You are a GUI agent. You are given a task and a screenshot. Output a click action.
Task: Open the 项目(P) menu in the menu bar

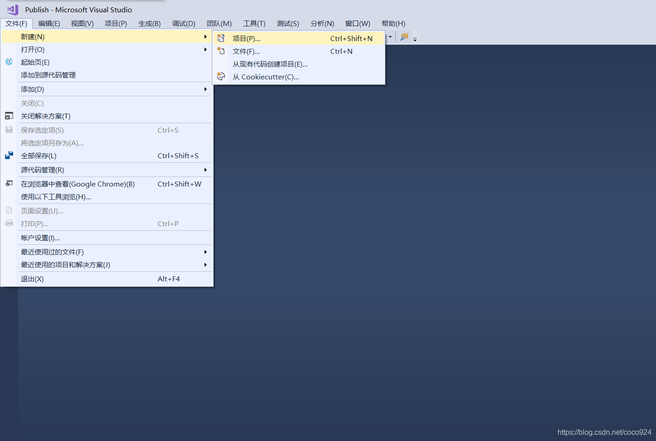click(116, 23)
